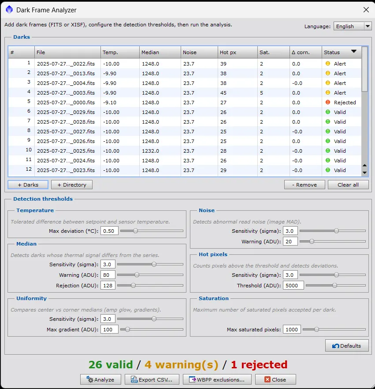
Task: Export results via Export CSV button
Action: [x=152, y=379]
